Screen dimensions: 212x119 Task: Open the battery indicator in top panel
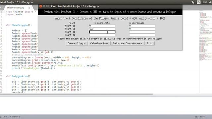point(205,2)
